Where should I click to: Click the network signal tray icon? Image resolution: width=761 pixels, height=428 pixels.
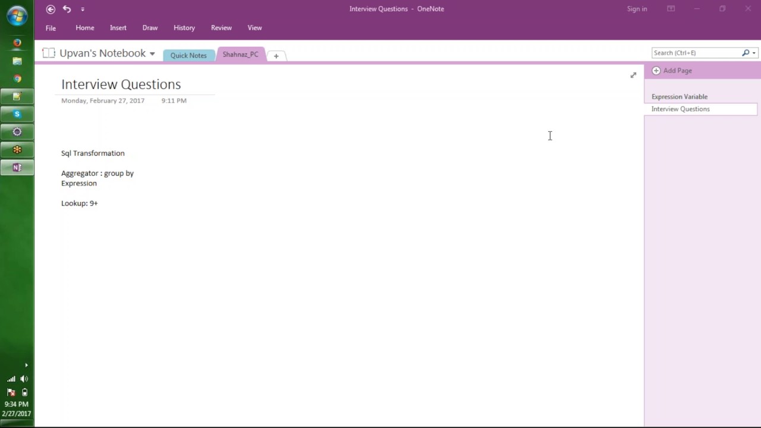[11, 379]
